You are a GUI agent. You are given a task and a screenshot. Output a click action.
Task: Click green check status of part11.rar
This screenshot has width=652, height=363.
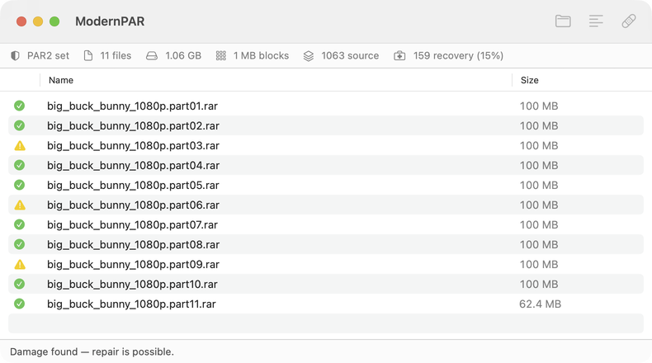[19, 304]
